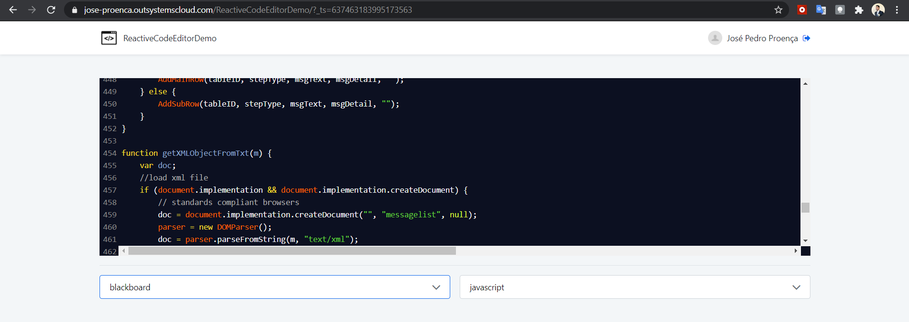Click the editor scroll up arrow

tap(805, 83)
